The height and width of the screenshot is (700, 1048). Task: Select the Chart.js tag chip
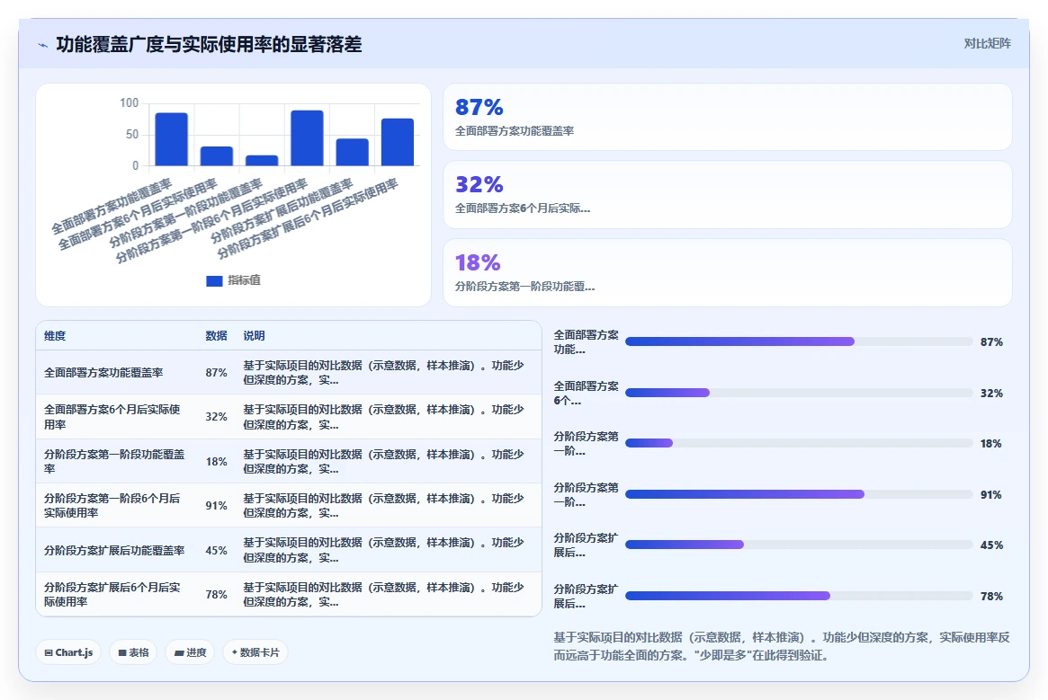68,652
